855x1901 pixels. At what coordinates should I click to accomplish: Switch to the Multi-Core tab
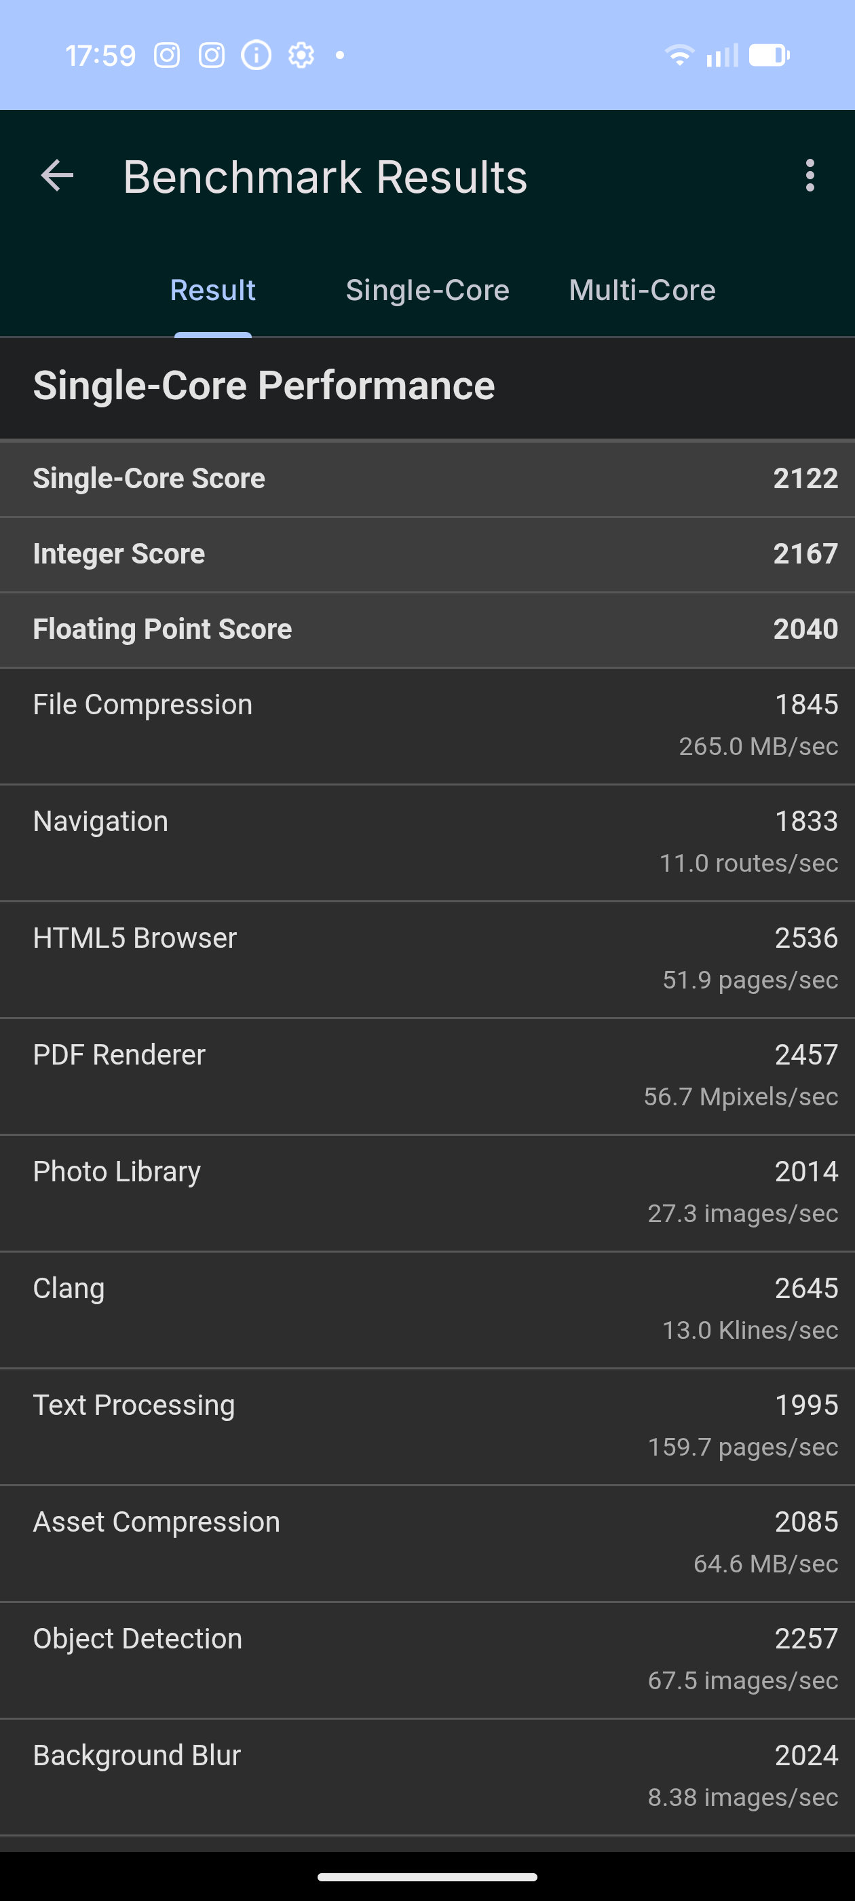click(642, 290)
